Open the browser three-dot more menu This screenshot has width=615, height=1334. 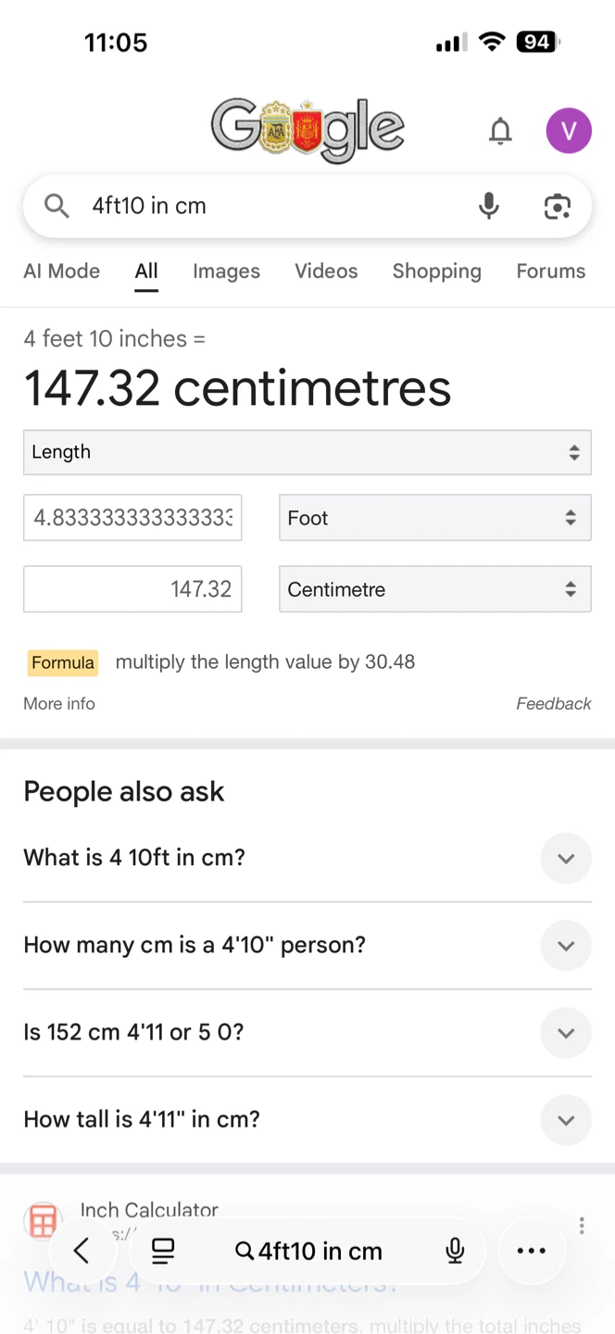(x=532, y=1251)
